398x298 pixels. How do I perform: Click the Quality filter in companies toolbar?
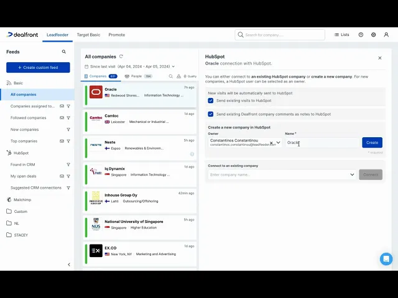pos(190,76)
